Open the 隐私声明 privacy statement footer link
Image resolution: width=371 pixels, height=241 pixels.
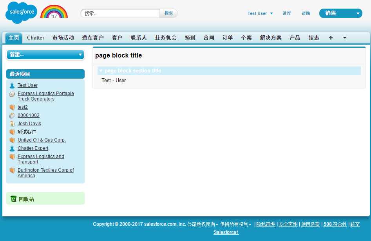(x=266, y=224)
